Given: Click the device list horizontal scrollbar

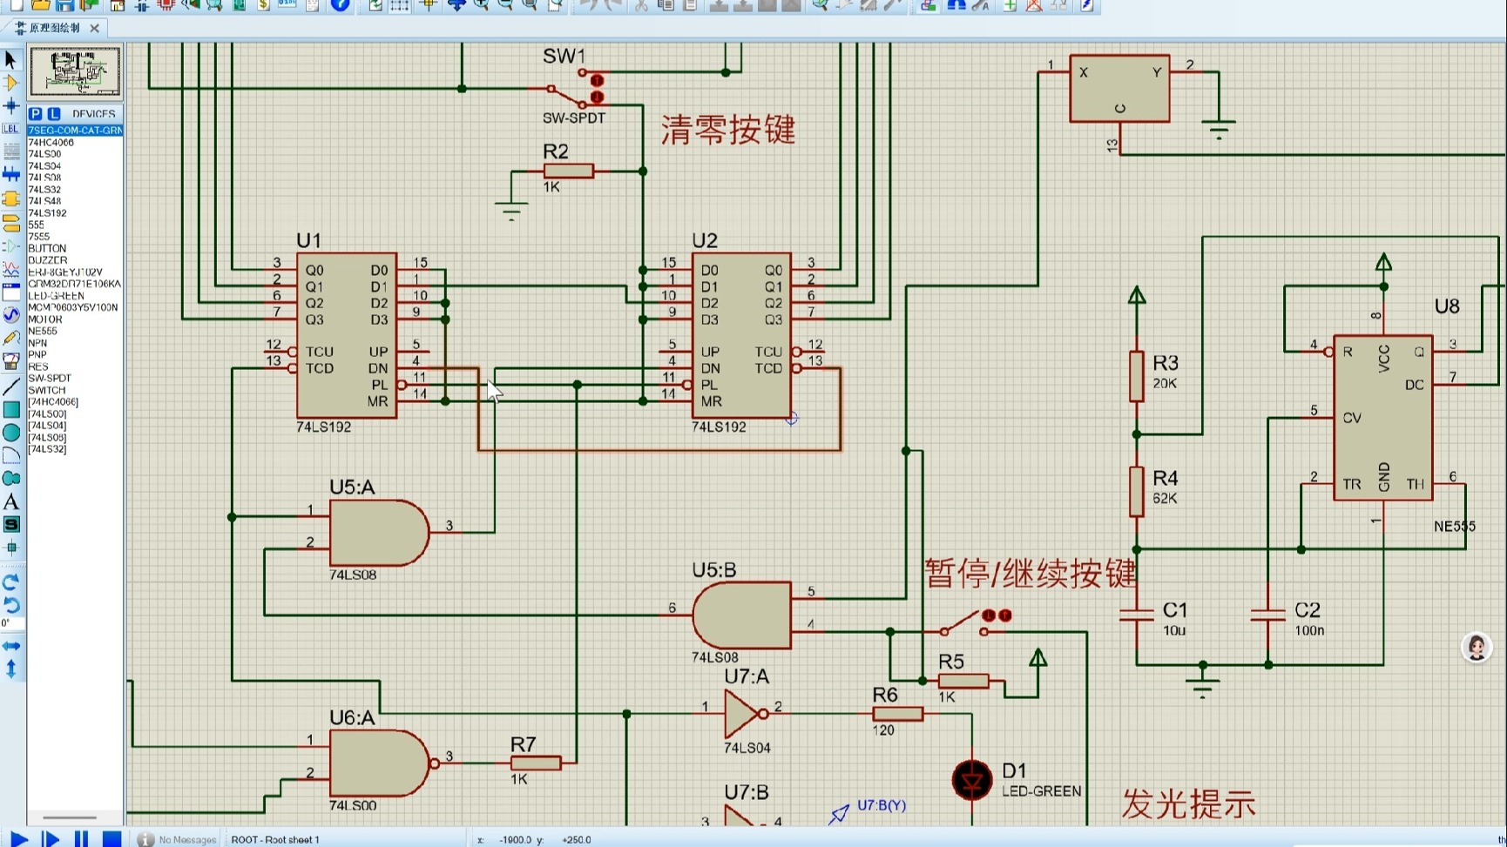Looking at the screenshot, I should tap(68, 817).
